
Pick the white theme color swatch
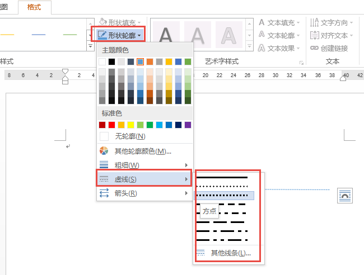coord(102,61)
